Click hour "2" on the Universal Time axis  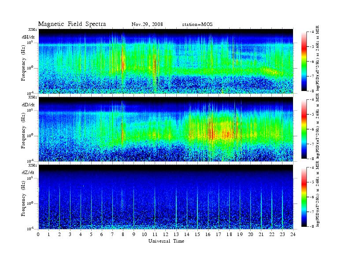(59, 234)
